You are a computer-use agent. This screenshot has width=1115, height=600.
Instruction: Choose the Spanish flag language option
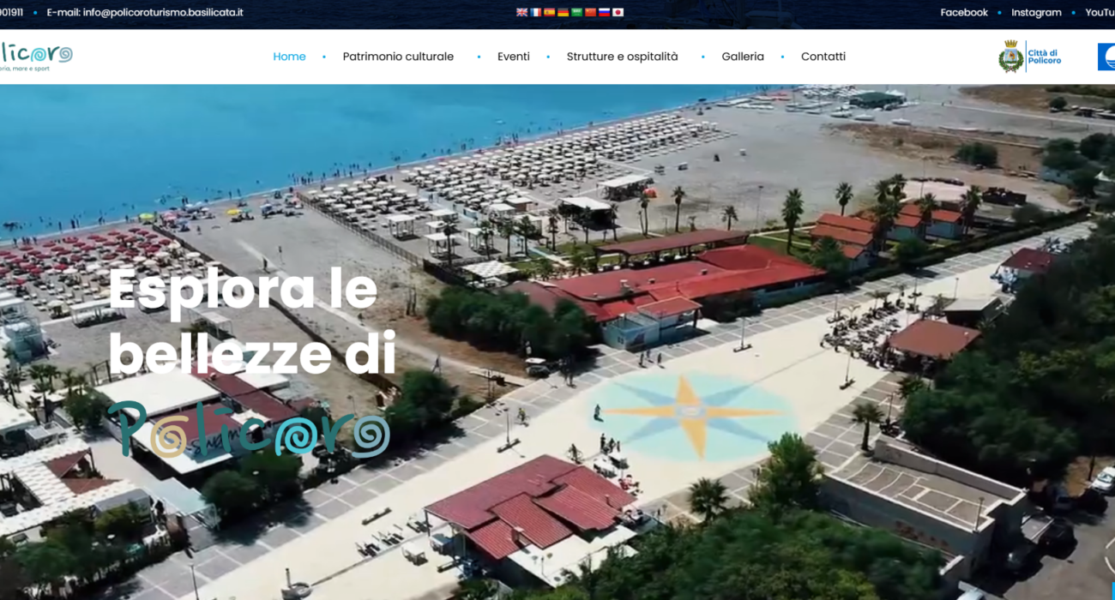[x=549, y=13]
